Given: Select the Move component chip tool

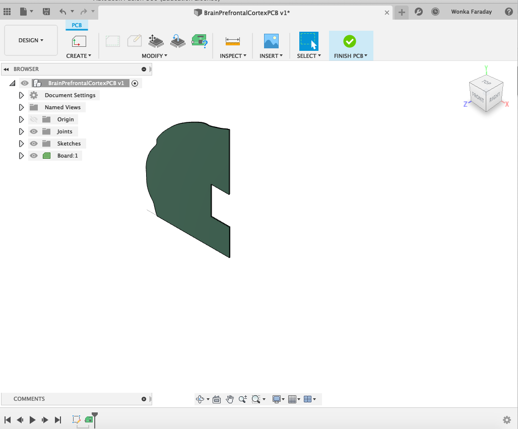Looking at the screenshot, I should click(x=156, y=41).
